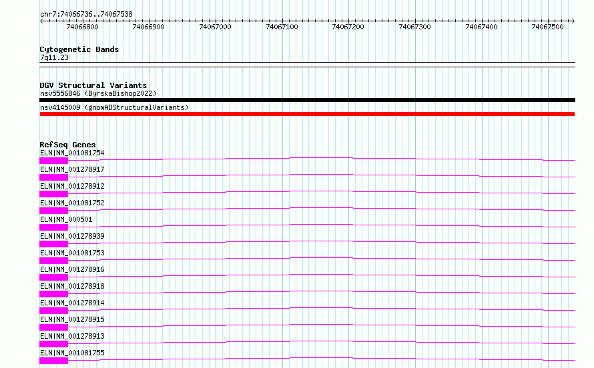Select transcript ELN|NM_001278917 label
This screenshot has width=594, height=368.
tap(72, 169)
